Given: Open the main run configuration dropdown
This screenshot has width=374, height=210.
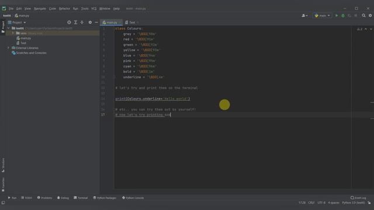Looking at the screenshot, I should (x=322, y=16).
